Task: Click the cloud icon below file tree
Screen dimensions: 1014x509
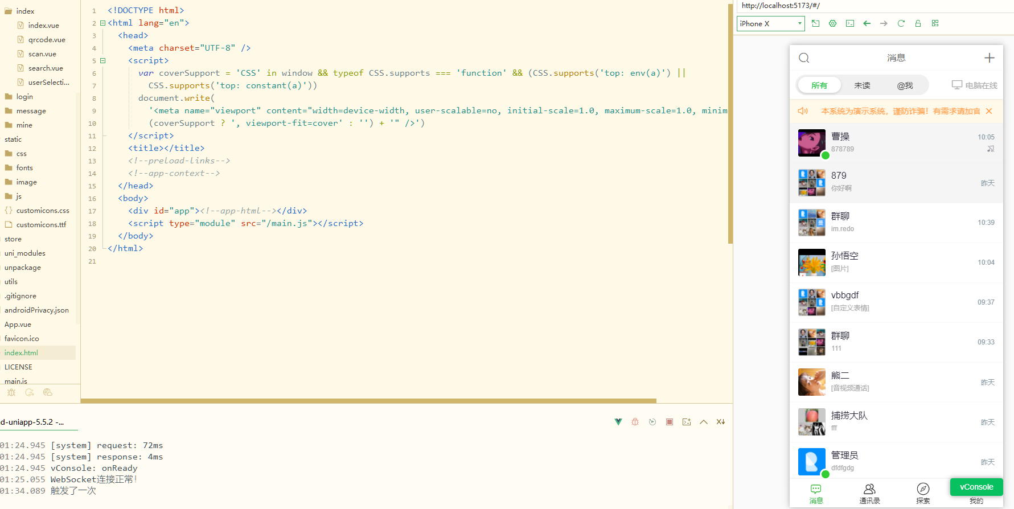Action: click(x=48, y=392)
